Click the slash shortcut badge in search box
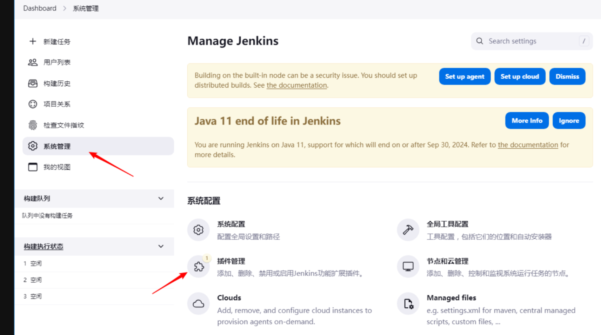 tap(584, 41)
